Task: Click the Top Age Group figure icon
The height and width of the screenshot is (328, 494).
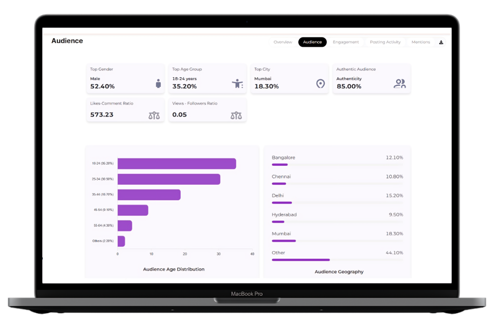Action: (237, 84)
